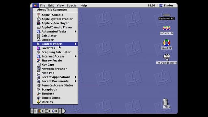Open the Finder application switcher menu
The image size is (208, 117).
(166, 6)
